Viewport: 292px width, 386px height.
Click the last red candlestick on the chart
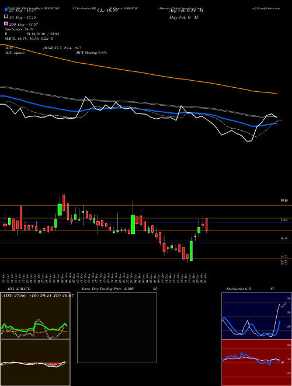pyautogui.click(x=207, y=225)
